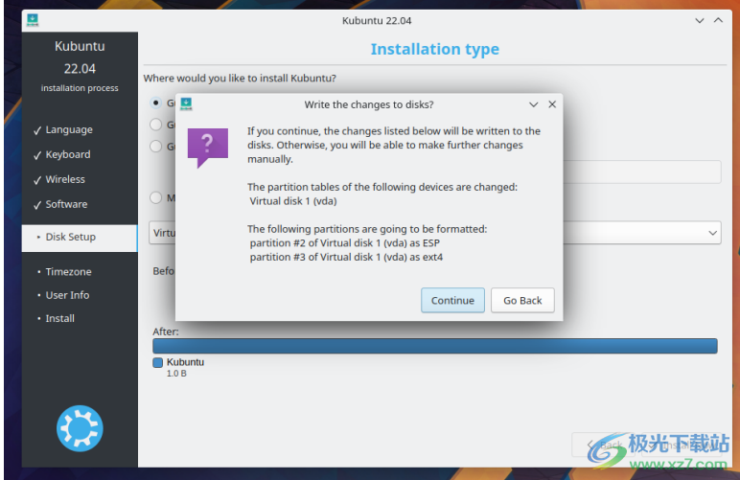
Task: Click the 'Kubuntu 22.04' window title text
Action: point(377,21)
